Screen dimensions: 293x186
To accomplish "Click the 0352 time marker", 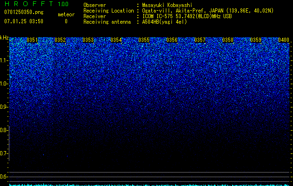I will 60,40.
